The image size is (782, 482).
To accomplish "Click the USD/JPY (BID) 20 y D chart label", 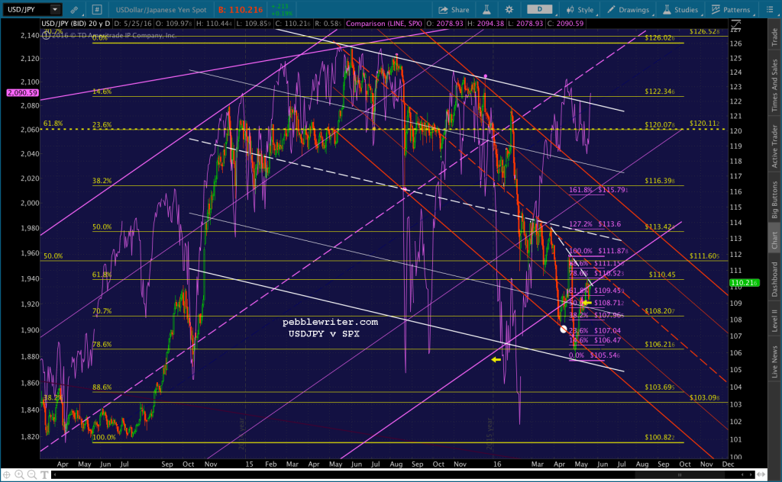I will [76, 24].
